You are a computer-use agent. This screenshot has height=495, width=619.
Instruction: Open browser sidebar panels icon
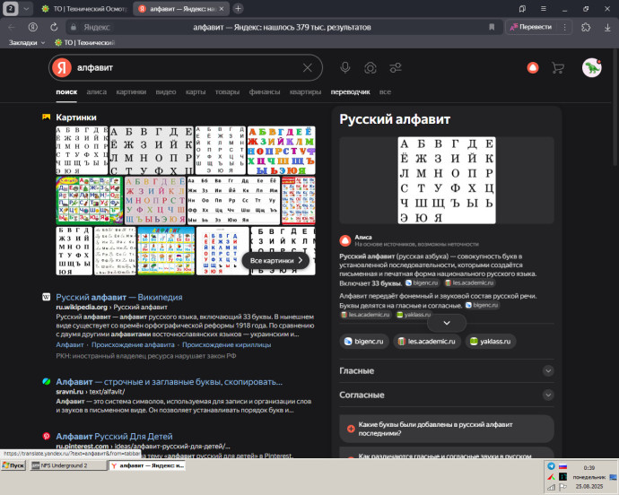coord(522,8)
